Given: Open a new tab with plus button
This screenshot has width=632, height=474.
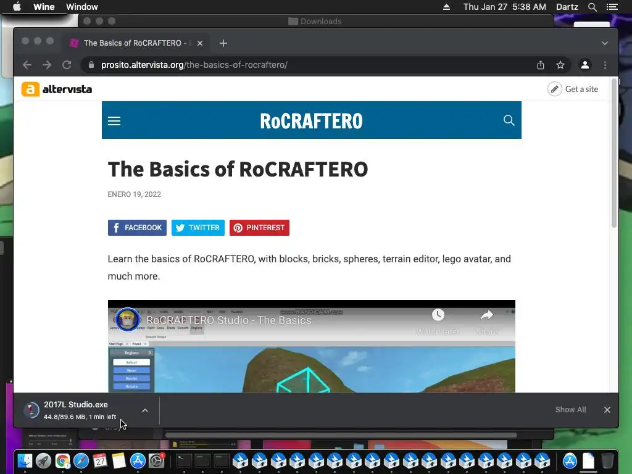Looking at the screenshot, I should pos(223,43).
